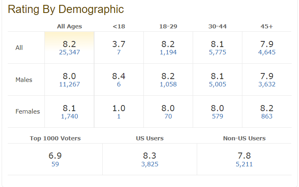Open the 3,632 male votes aged 45+
299x187 pixels.
[x=267, y=84]
